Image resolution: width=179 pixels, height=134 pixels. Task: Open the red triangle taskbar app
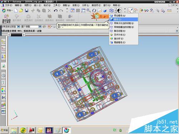(32, 130)
